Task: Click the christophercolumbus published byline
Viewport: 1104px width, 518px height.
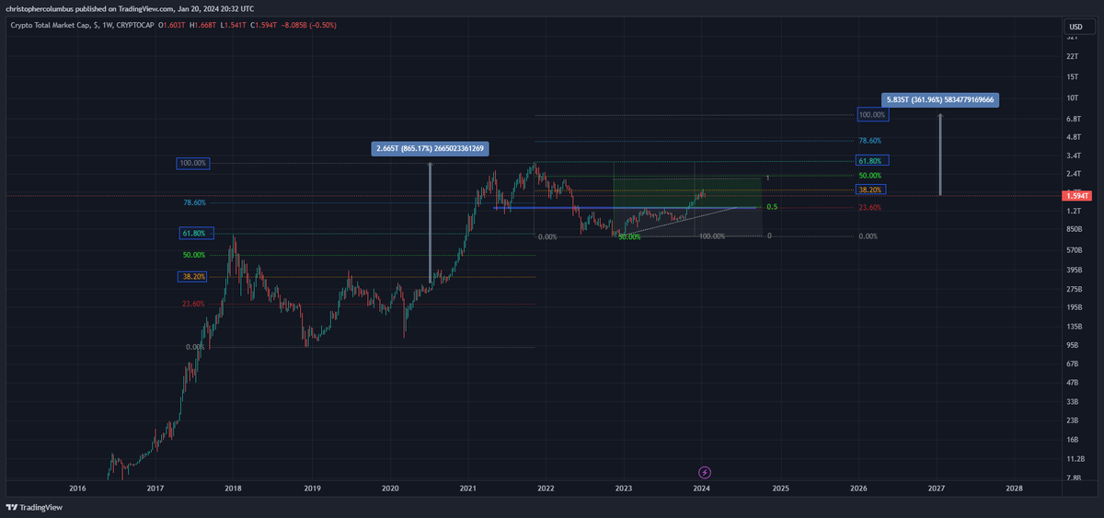Action: 129,7
